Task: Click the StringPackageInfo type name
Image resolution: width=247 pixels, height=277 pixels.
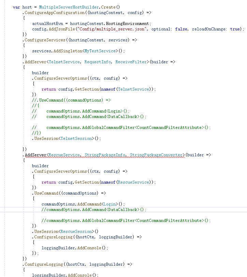Action: click(105, 155)
